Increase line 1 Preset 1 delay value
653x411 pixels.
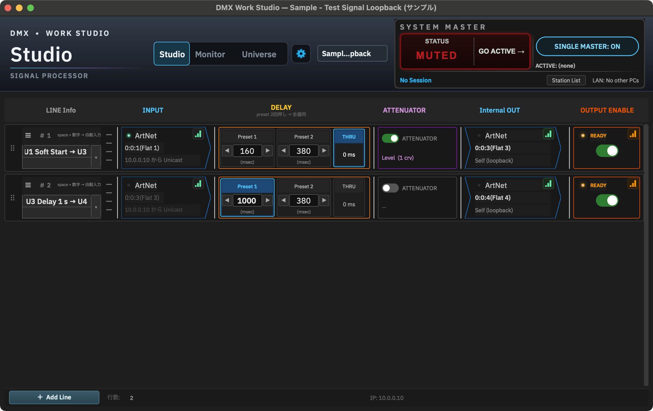tap(267, 151)
